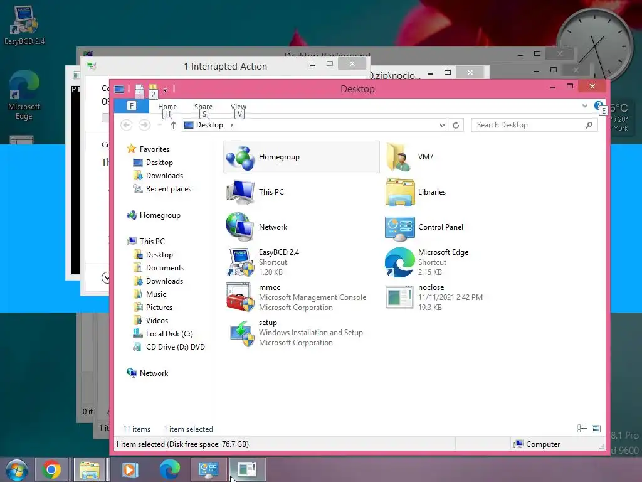Screen dimensions: 642x482
Task: Open EasyBCD 2.4 desktop shortcut
Action: tap(24, 25)
